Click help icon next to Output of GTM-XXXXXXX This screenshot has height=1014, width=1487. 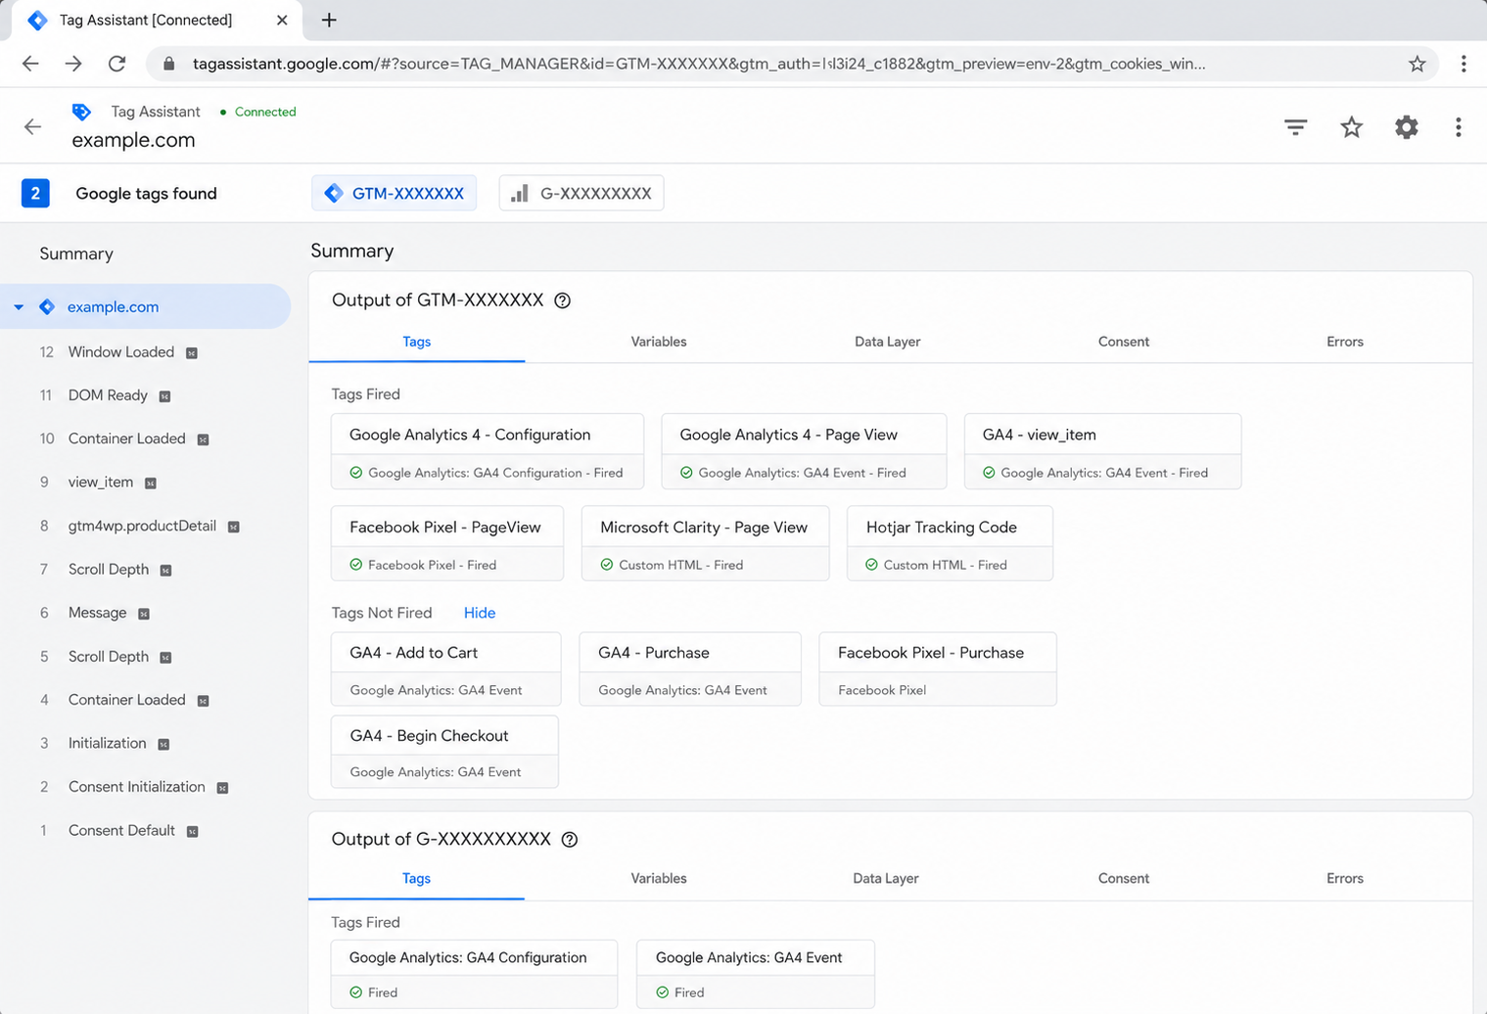562,300
